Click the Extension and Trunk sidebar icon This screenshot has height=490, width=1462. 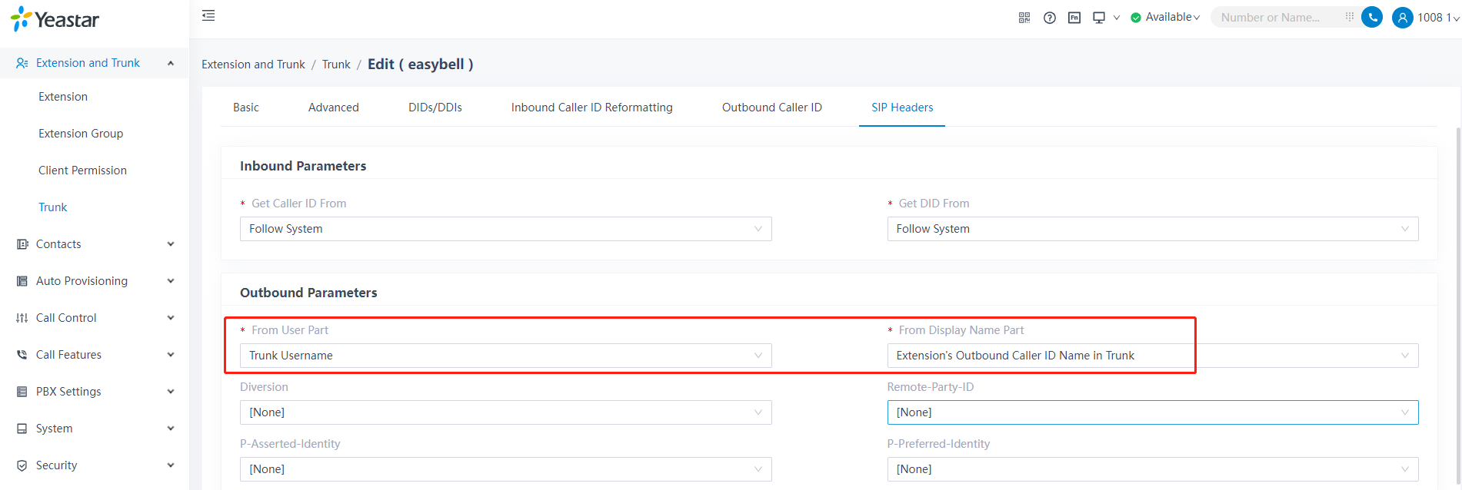coord(22,63)
